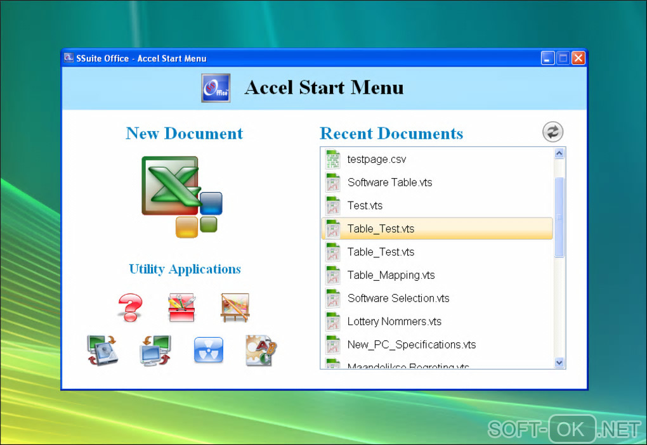Open Lottery Nommers.vts recent document

point(436,321)
